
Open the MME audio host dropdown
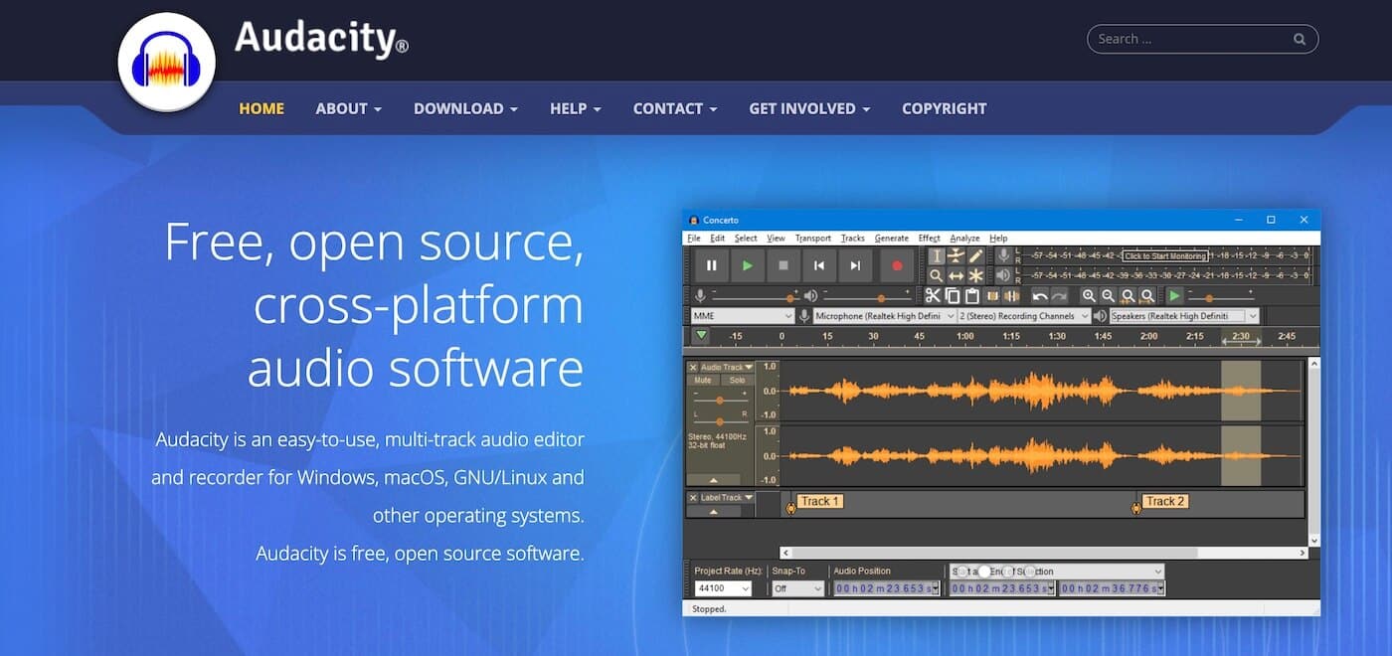(x=741, y=315)
